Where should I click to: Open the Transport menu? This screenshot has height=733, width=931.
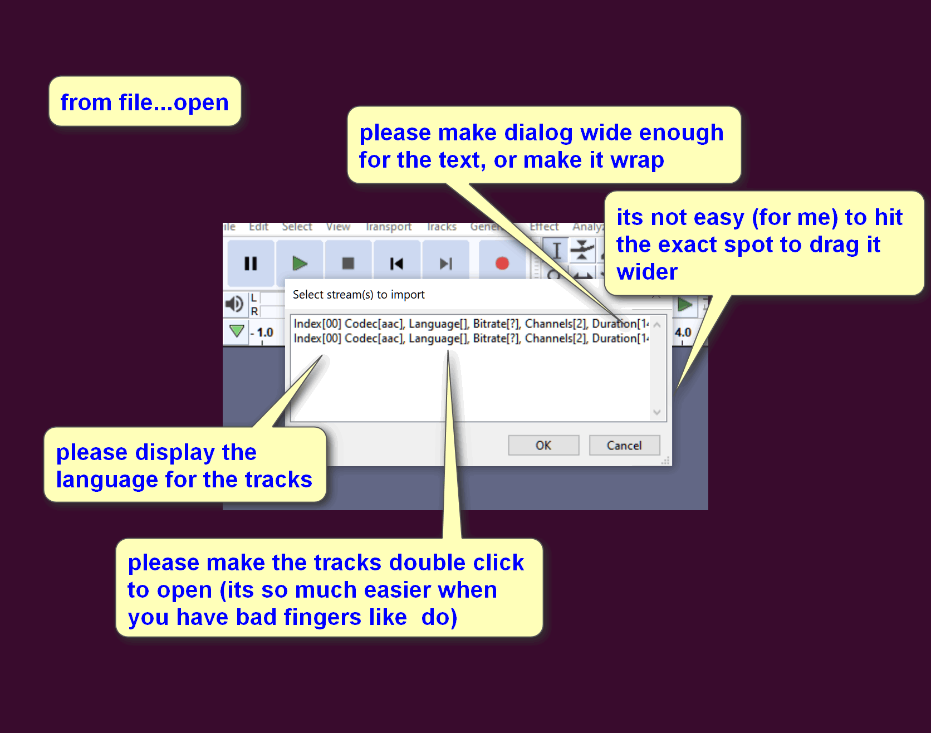tap(389, 227)
